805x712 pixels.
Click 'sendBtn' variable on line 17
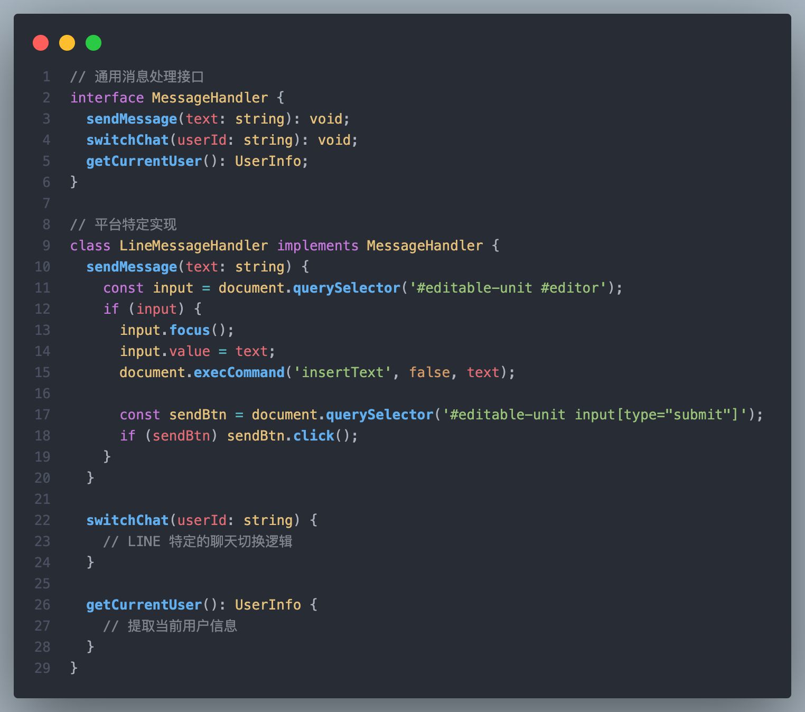click(x=198, y=415)
